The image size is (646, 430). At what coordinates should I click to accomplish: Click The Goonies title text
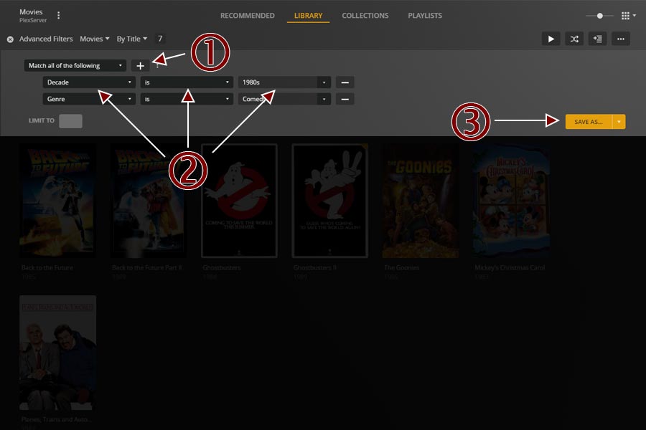click(401, 267)
